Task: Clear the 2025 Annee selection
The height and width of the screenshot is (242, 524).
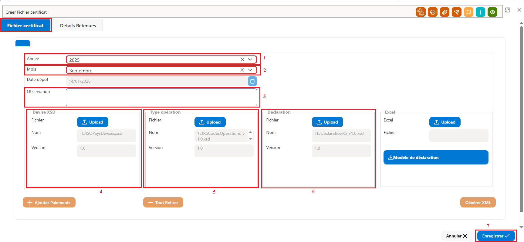Action: click(242, 59)
